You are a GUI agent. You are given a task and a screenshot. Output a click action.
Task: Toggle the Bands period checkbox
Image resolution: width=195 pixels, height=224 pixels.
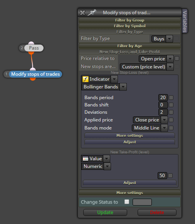[x=171, y=98]
